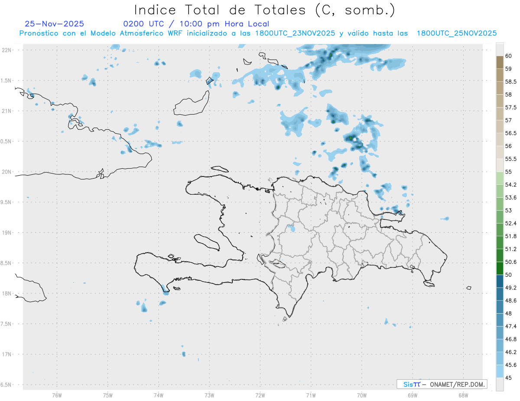Click the "SisTT - ONAMET/REP.DOM." label box
This screenshot has width=520, height=401.
coord(442,384)
